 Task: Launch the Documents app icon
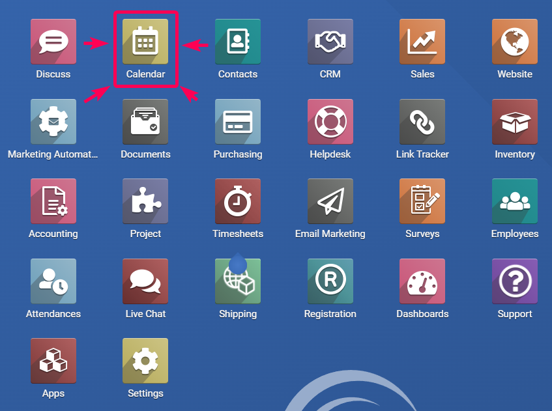145,121
